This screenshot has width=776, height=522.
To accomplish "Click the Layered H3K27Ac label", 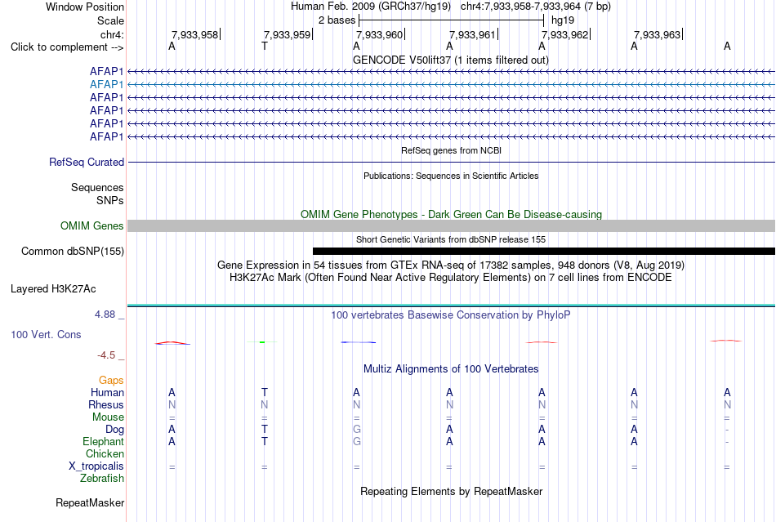I will (x=53, y=289).
